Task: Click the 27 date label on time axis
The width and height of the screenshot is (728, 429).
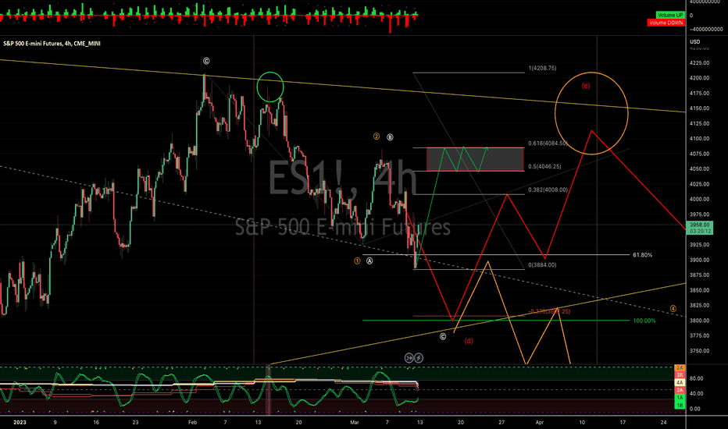Action: click(501, 423)
